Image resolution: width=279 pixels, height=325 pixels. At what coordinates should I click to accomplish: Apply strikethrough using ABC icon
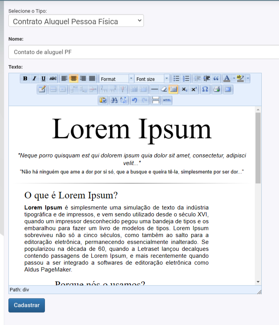coord(53,78)
